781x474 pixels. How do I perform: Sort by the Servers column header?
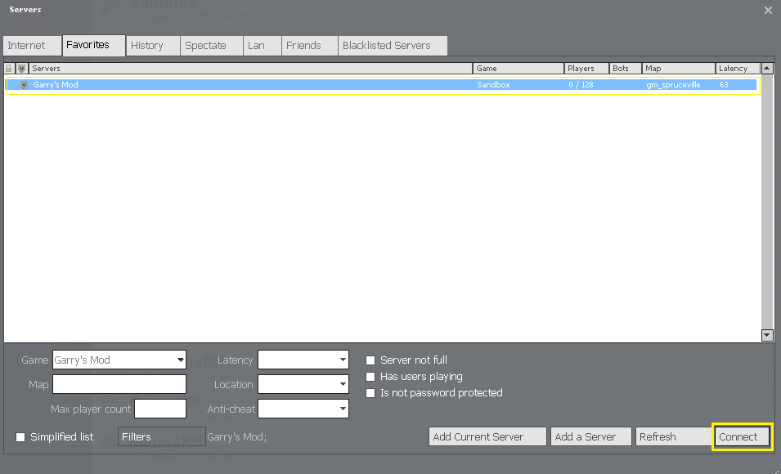250,68
